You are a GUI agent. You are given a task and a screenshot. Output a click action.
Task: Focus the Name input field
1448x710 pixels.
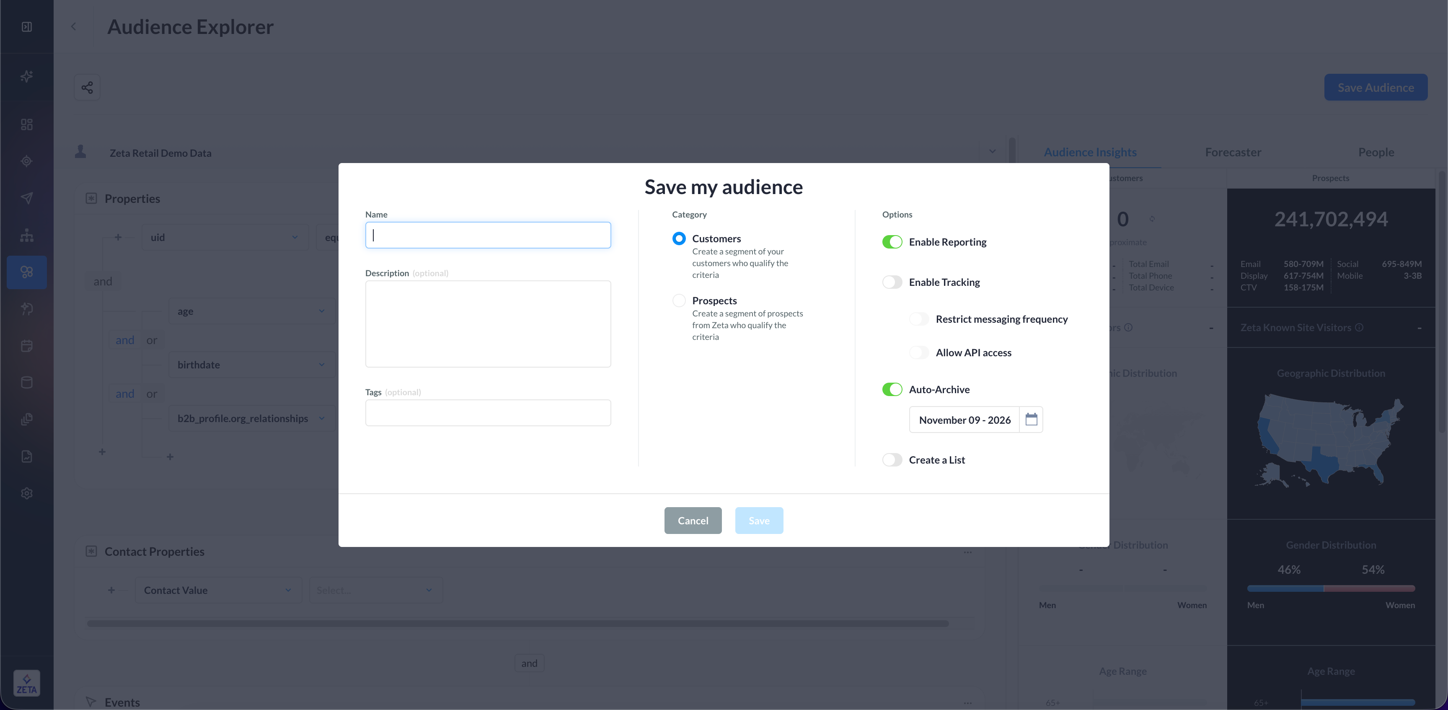pos(488,235)
